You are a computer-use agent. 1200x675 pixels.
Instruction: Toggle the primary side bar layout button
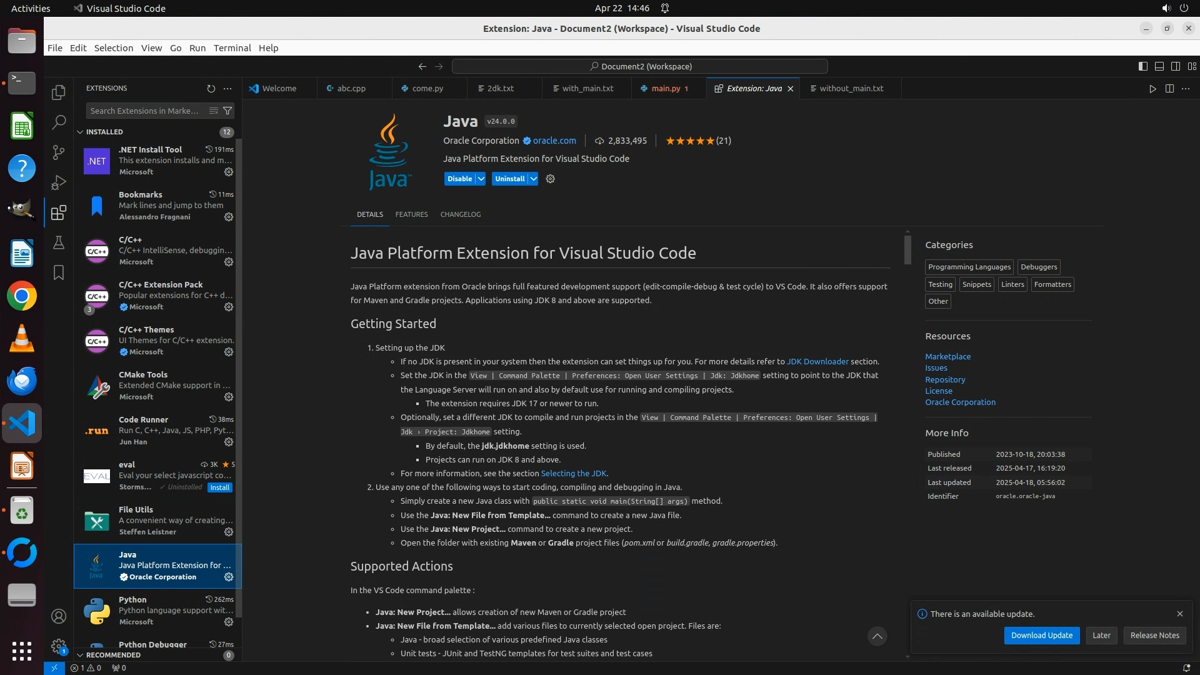tap(1143, 66)
